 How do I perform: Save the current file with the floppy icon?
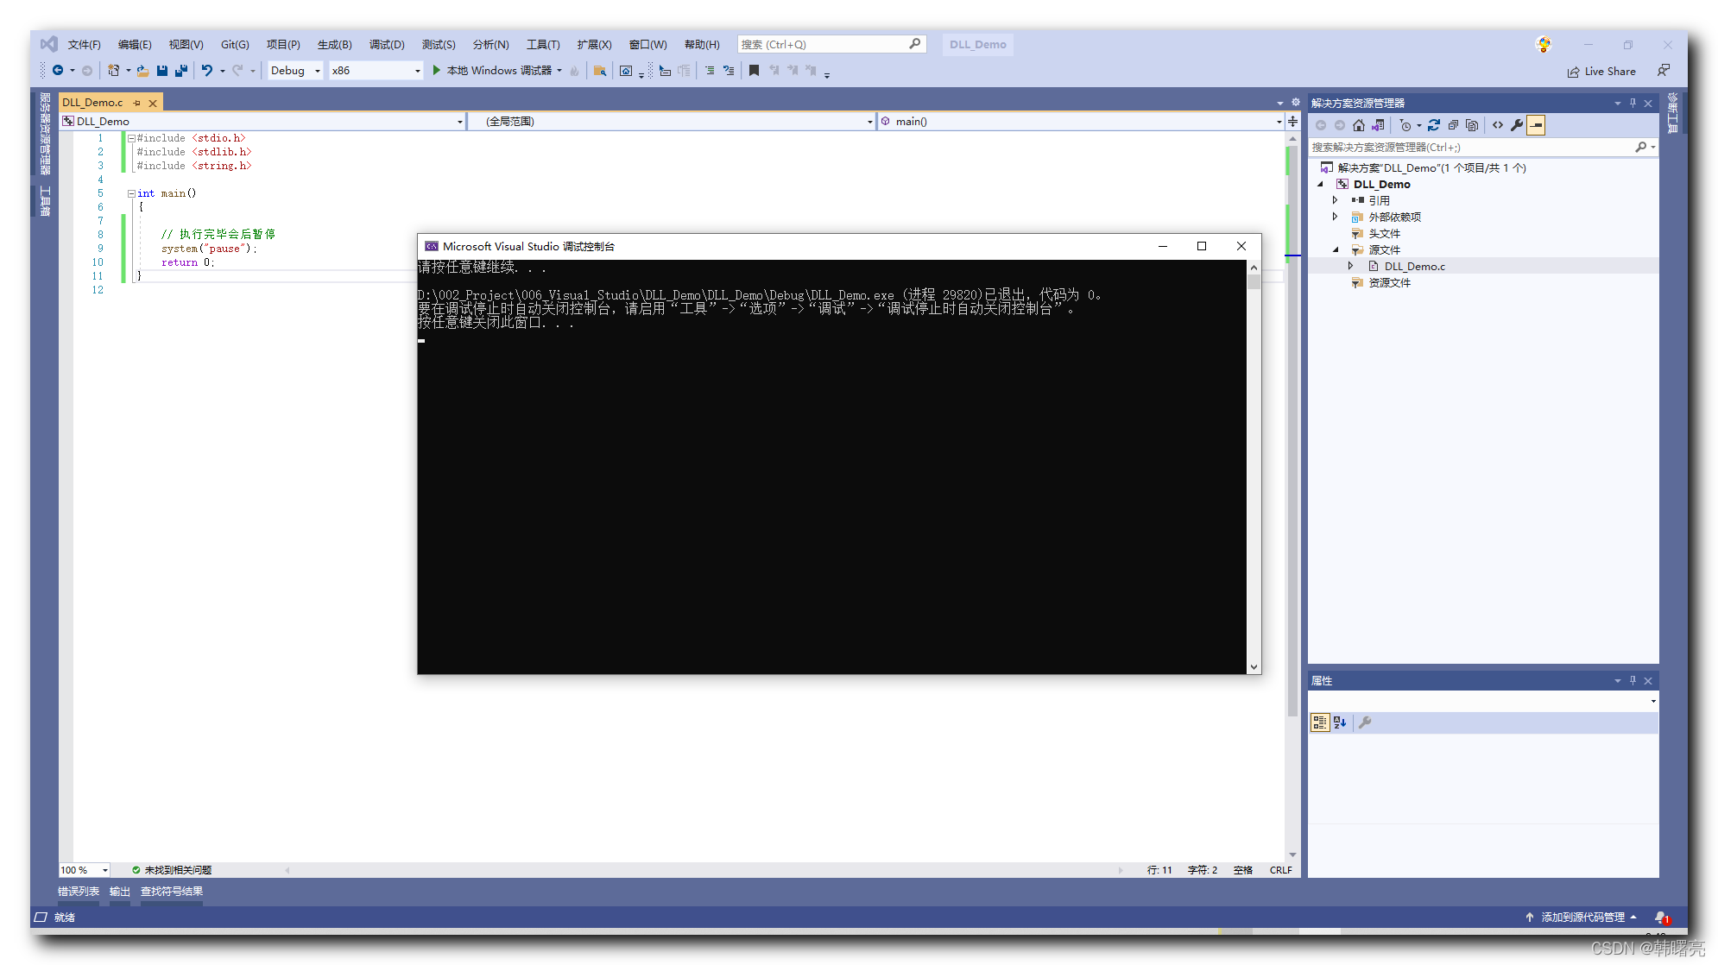point(161,71)
